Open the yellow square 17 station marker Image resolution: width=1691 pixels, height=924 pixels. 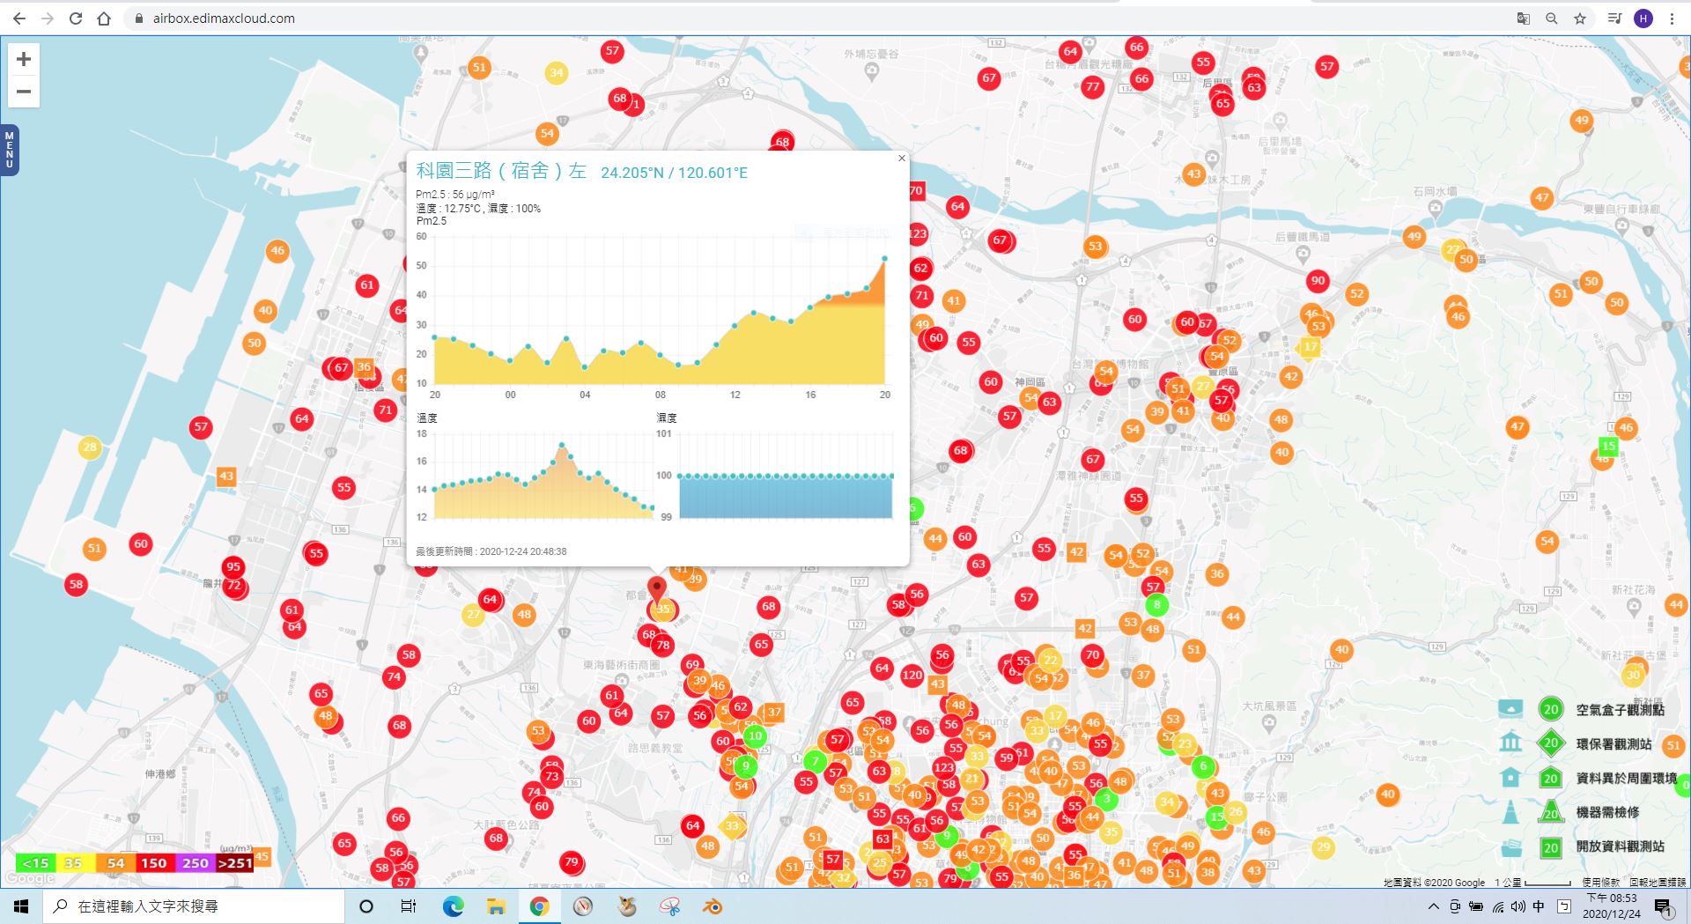tap(1311, 346)
